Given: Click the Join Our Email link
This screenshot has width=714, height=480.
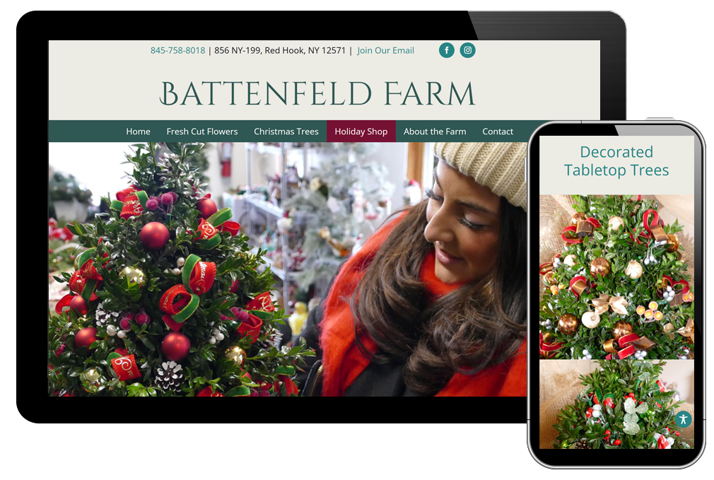Looking at the screenshot, I should tap(385, 51).
